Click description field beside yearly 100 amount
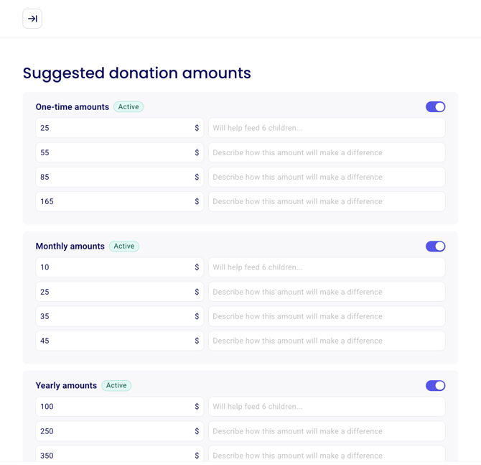481x465 pixels. click(327, 407)
